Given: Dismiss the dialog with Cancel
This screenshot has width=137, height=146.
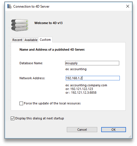Looking at the screenshot, I should point(82,130).
